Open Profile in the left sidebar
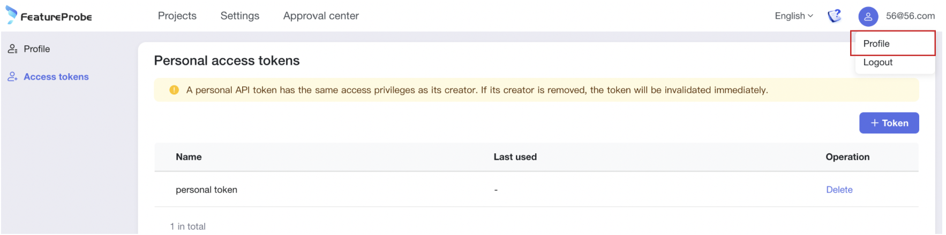946x235 pixels. (37, 49)
